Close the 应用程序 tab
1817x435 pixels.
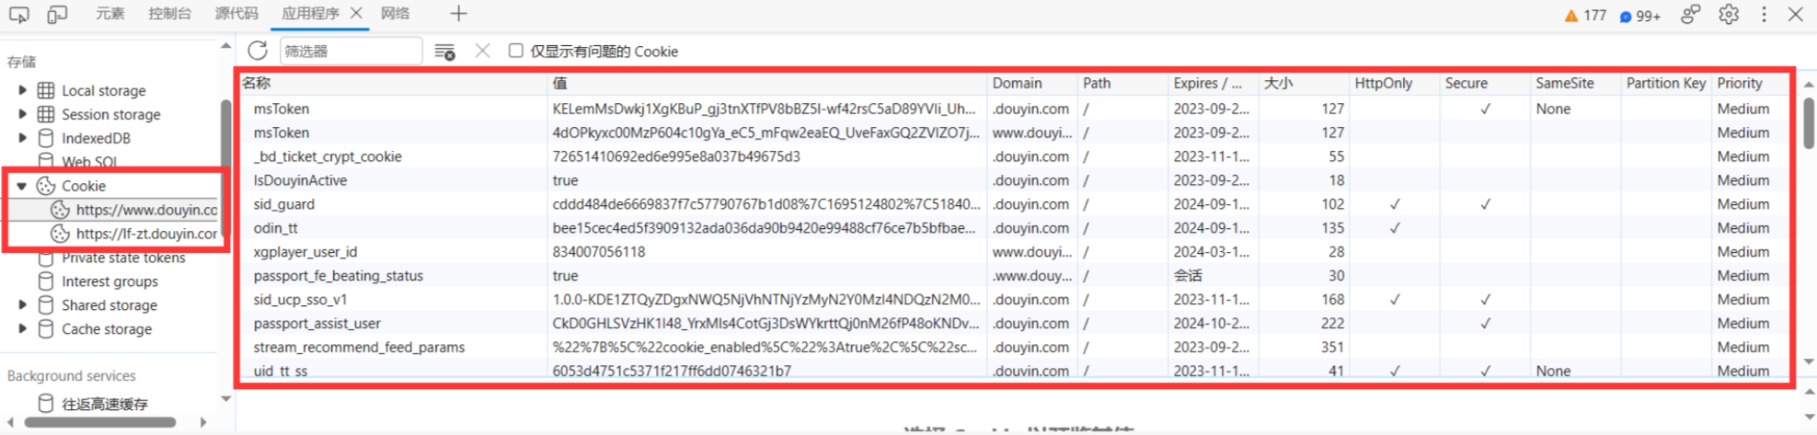pos(357,14)
